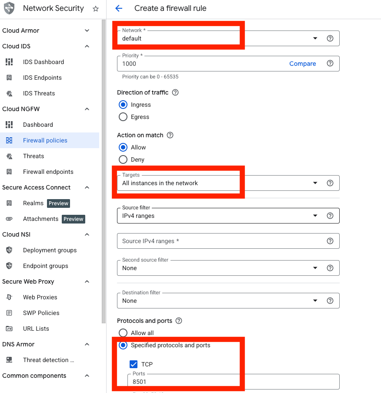Click the Threat detection icon
Screen dimensions: 381x393
pyautogui.click(x=9, y=360)
